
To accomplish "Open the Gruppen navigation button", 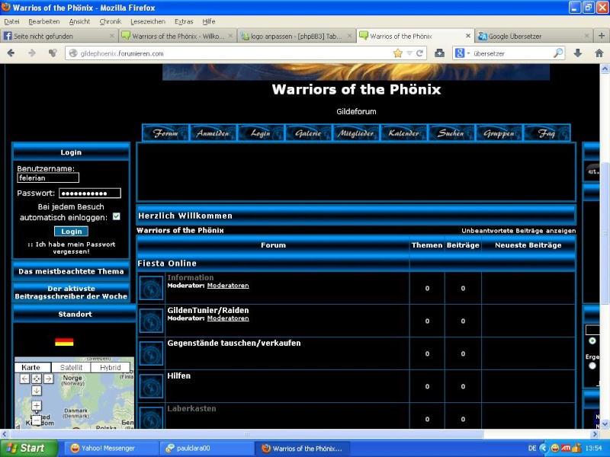I will pyautogui.click(x=499, y=133).
